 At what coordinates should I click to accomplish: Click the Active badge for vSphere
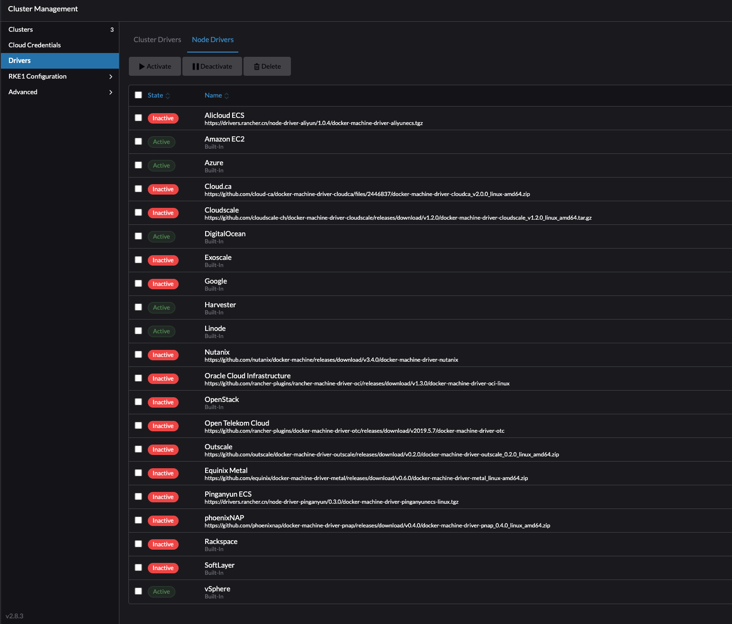tap(162, 592)
